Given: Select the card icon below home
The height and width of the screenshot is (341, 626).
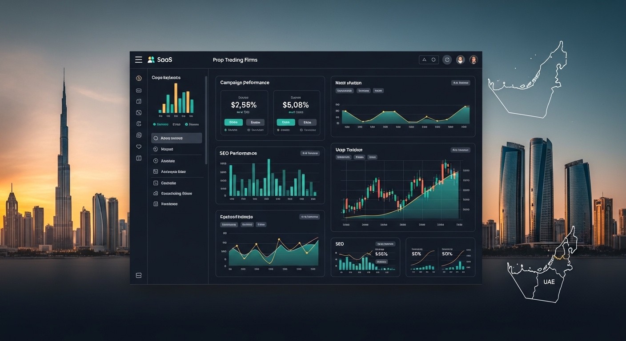Looking at the screenshot, I should tap(139, 90).
